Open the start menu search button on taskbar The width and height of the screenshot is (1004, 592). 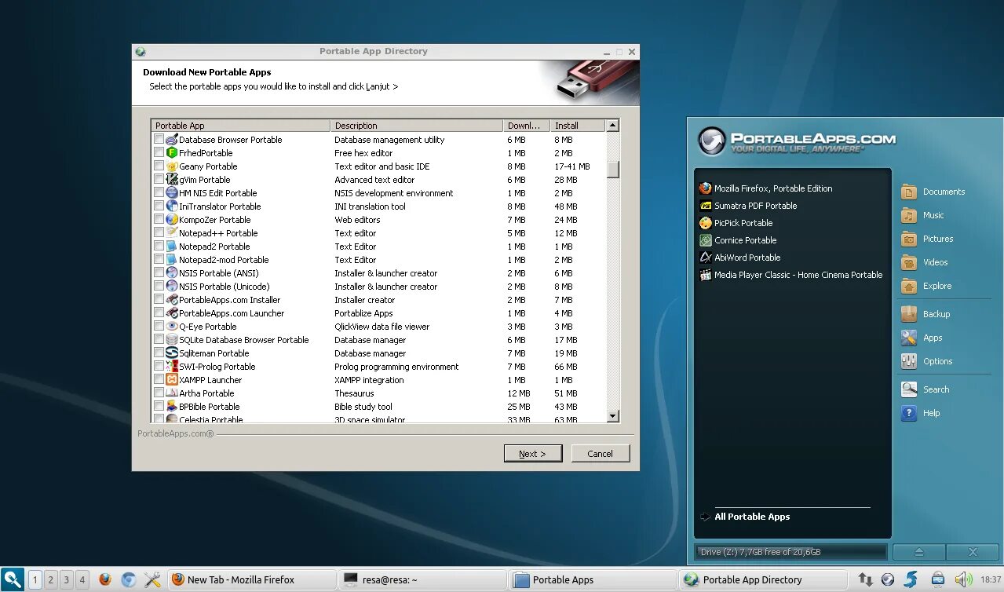click(x=13, y=580)
